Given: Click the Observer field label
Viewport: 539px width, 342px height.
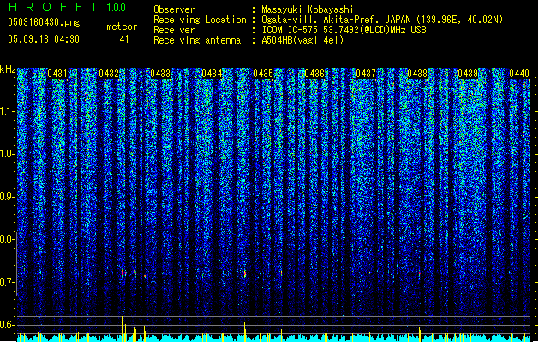Looking at the screenshot, I should tap(174, 9).
